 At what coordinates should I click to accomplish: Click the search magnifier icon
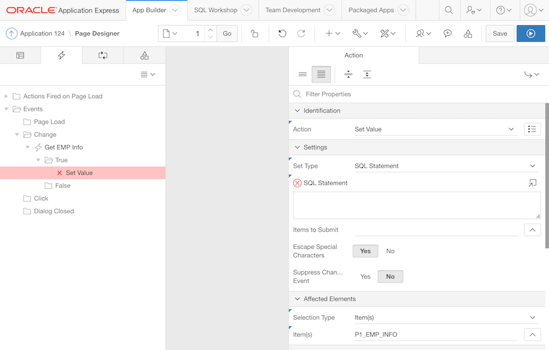click(x=449, y=10)
